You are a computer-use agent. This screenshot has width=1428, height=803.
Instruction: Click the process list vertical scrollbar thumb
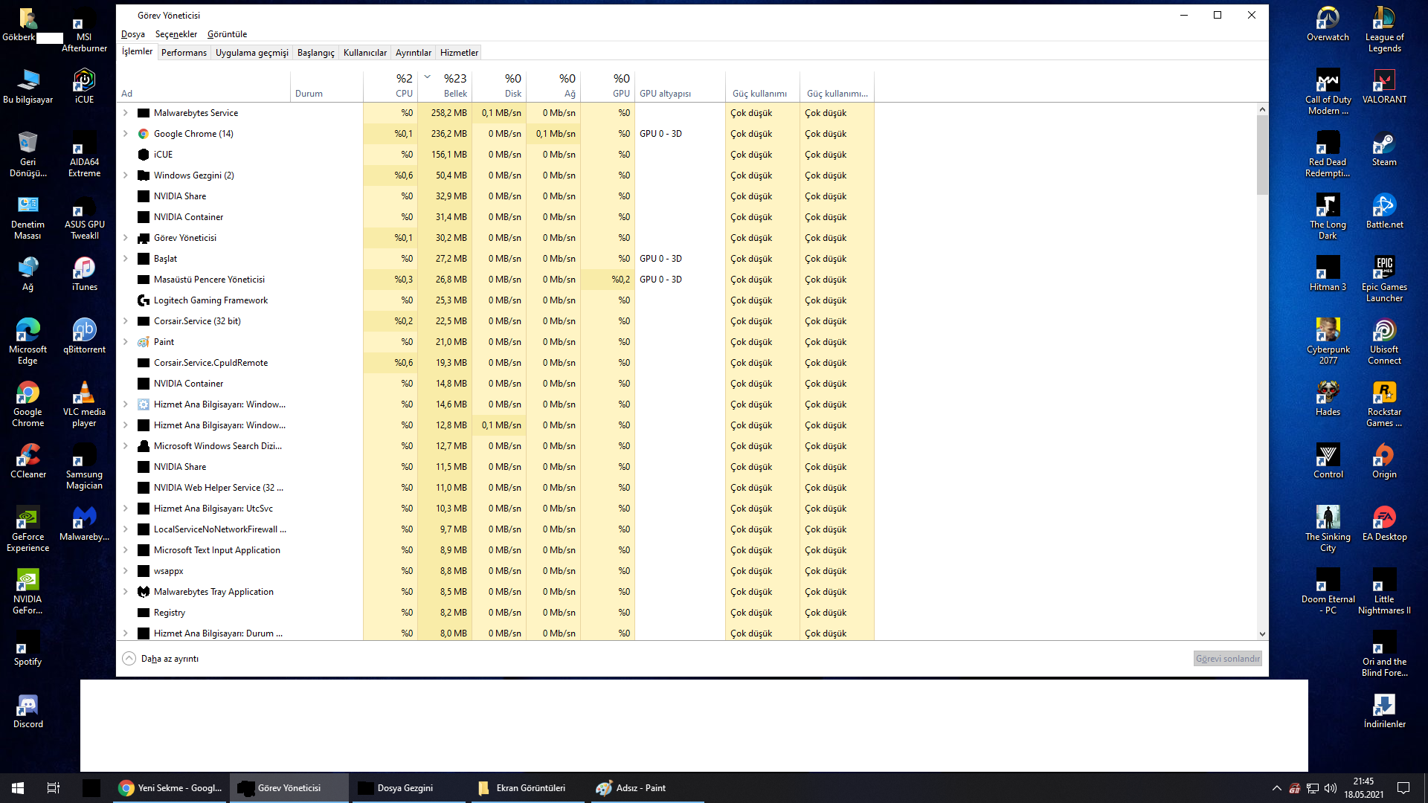pos(1262,155)
